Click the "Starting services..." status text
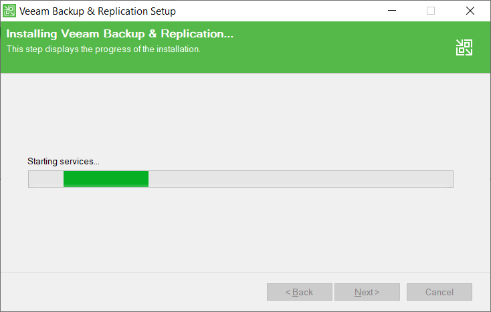 coord(64,162)
